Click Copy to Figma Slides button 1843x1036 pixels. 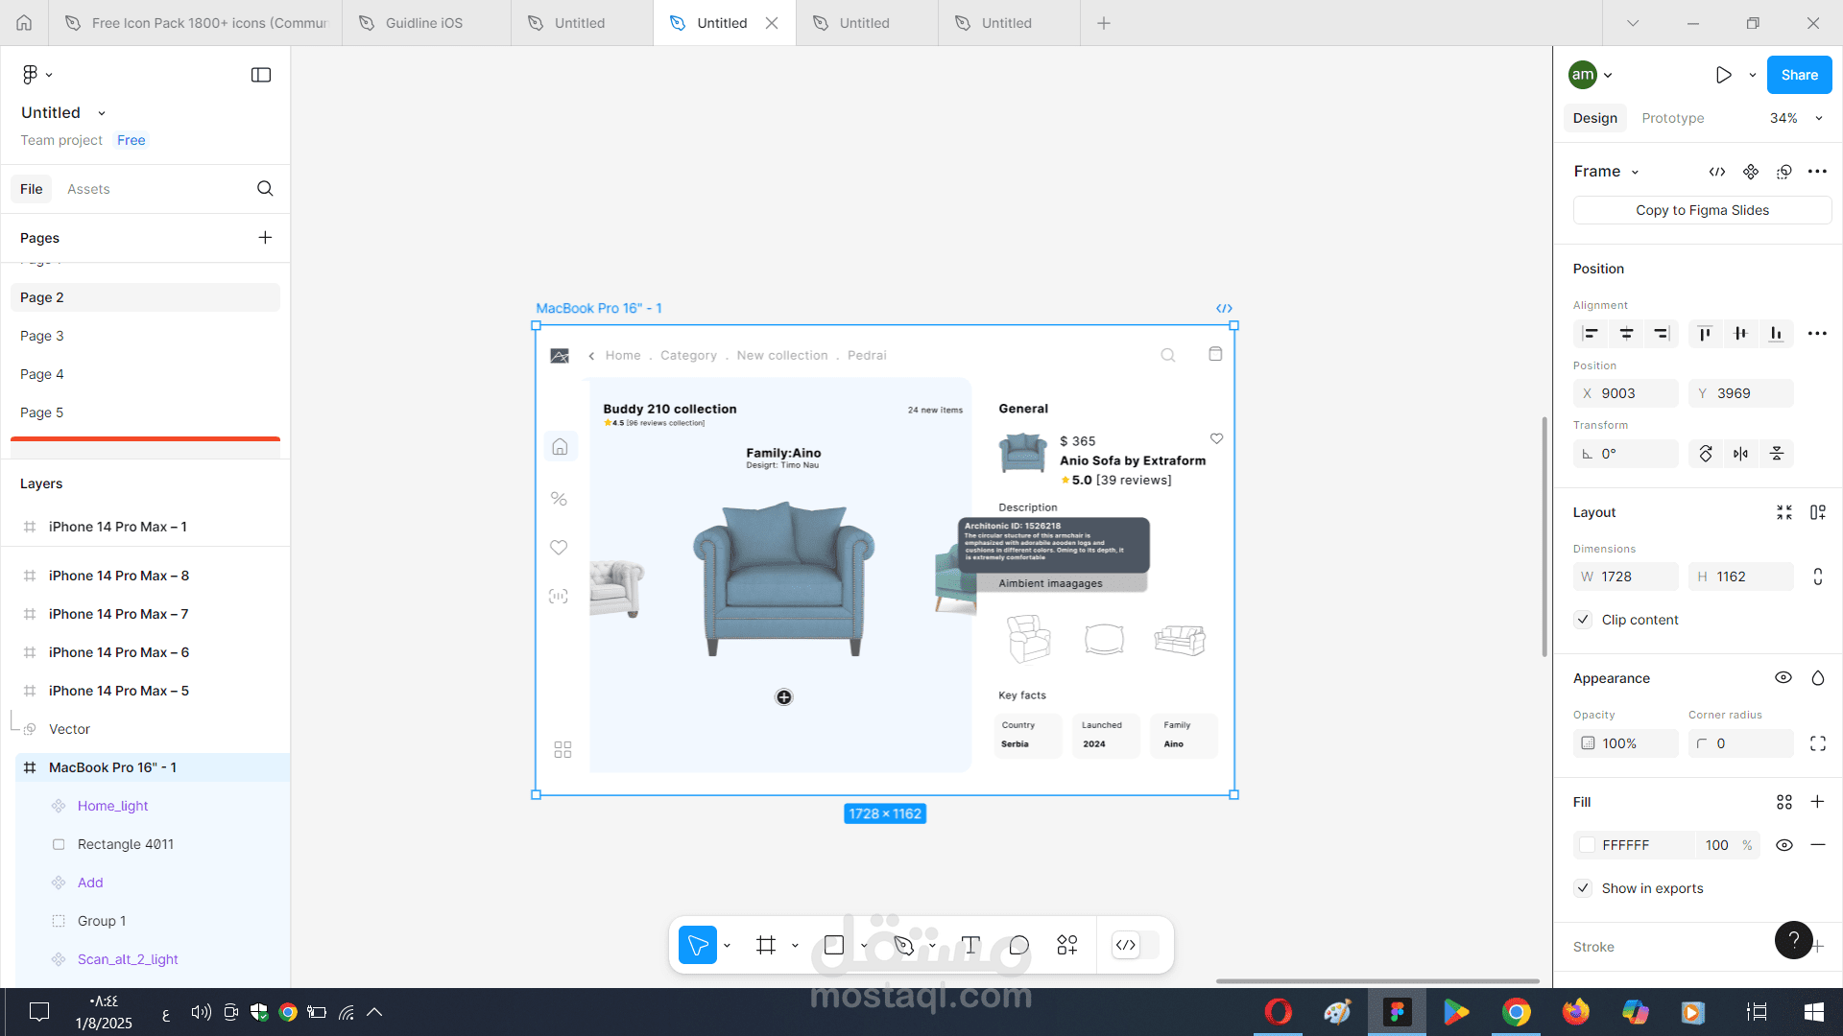click(1701, 210)
